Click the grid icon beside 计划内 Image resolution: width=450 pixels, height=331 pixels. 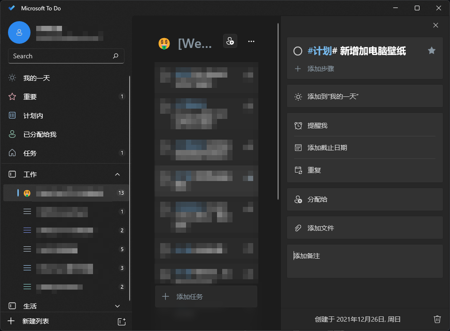[12, 116]
